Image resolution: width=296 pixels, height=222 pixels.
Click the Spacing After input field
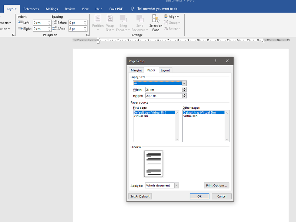pyautogui.click(x=76, y=29)
